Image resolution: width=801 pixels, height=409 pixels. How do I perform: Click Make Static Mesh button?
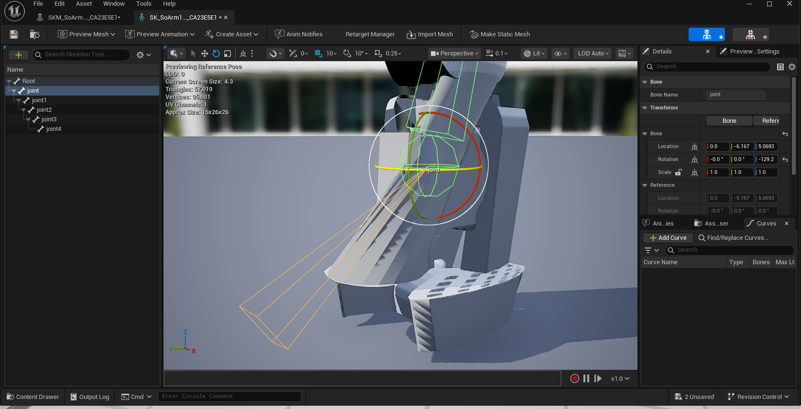(500, 34)
